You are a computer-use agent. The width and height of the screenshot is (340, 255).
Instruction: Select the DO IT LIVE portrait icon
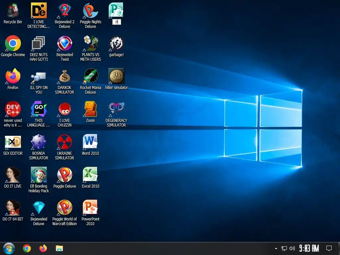point(13,175)
